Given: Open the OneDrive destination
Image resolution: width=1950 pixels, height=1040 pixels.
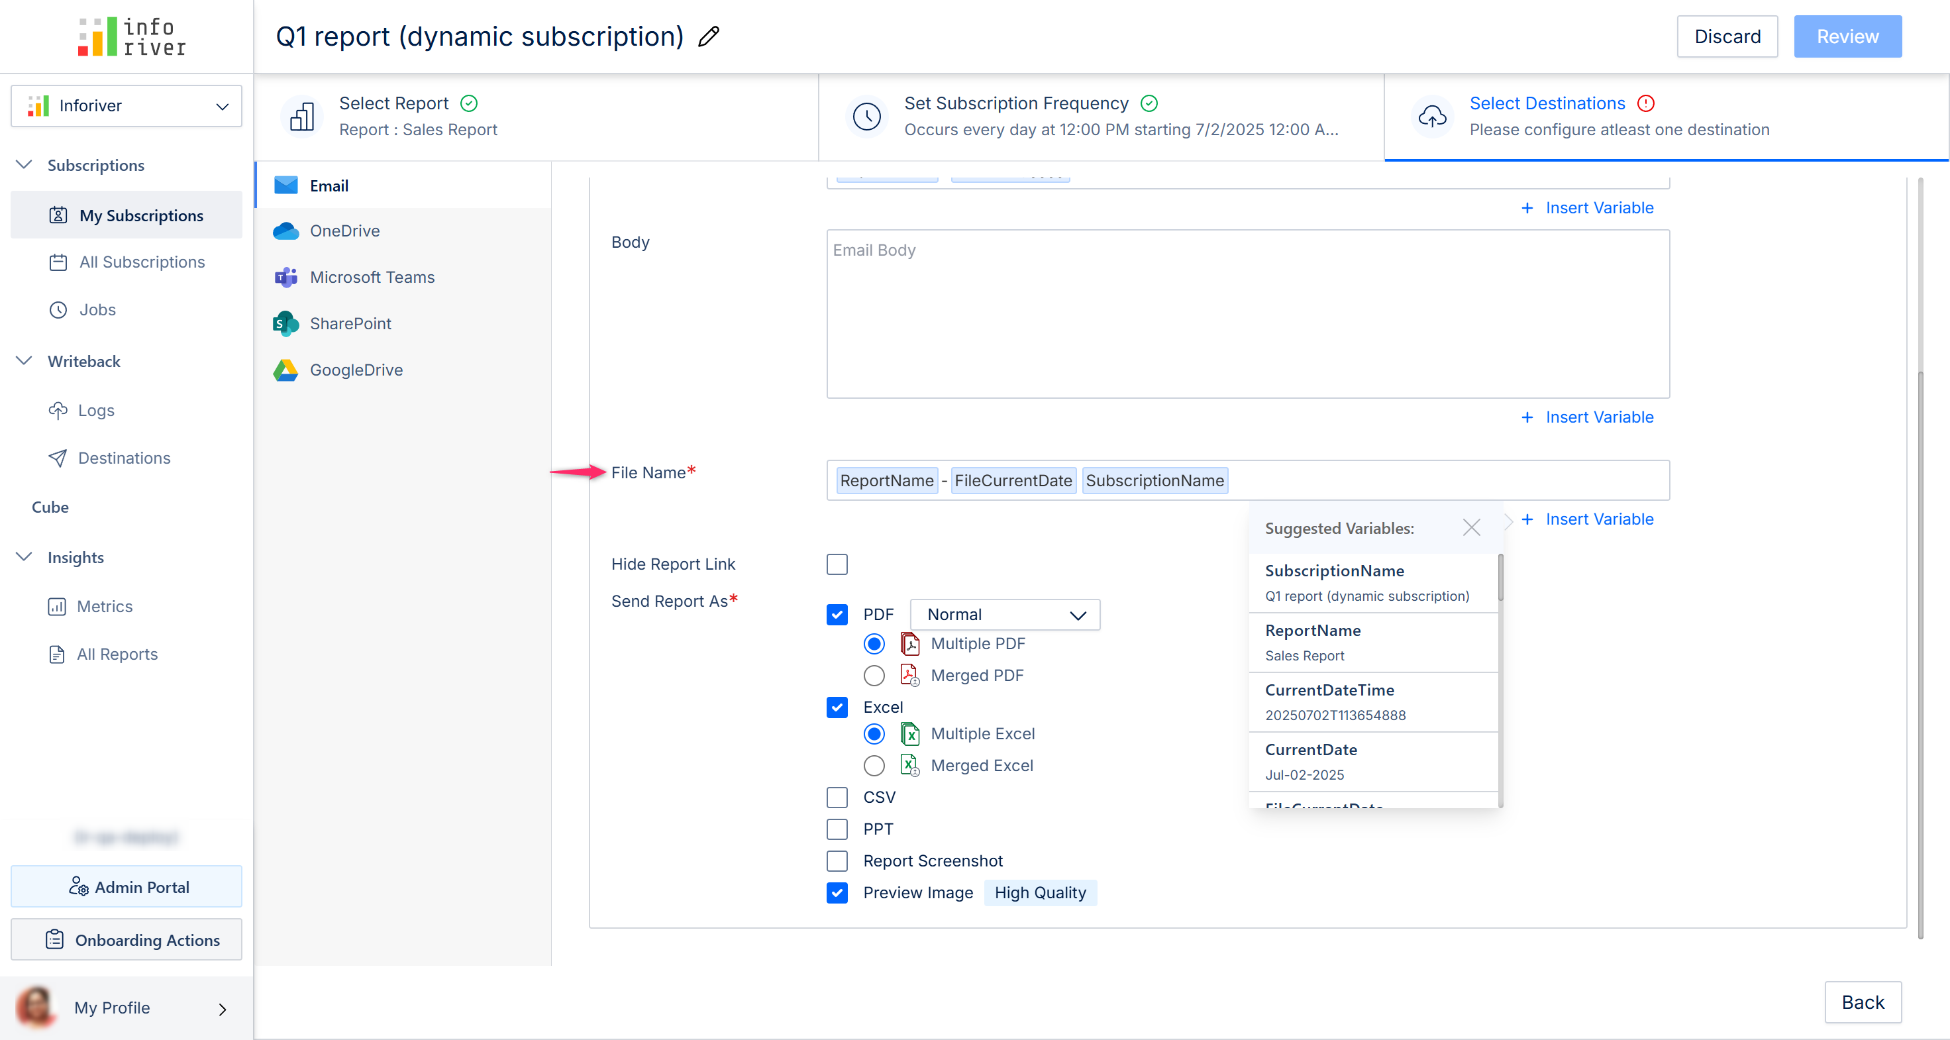Looking at the screenshot, I should [344, 231].
